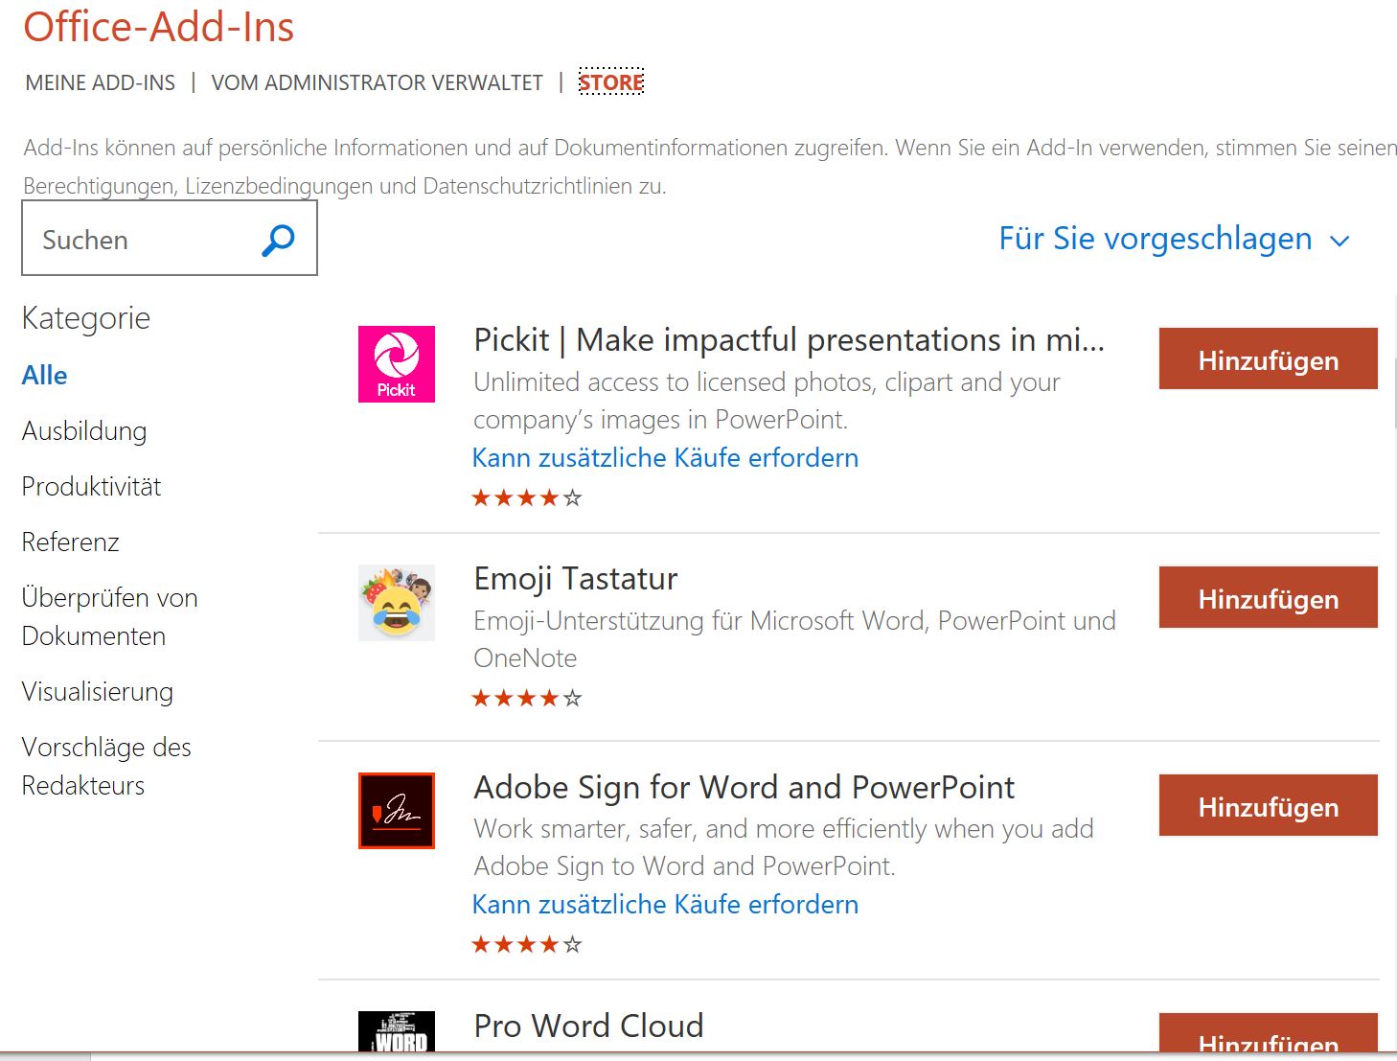Filter by the Ausbildung category
Screen dimensions: 1397x1061
point(84,431)
